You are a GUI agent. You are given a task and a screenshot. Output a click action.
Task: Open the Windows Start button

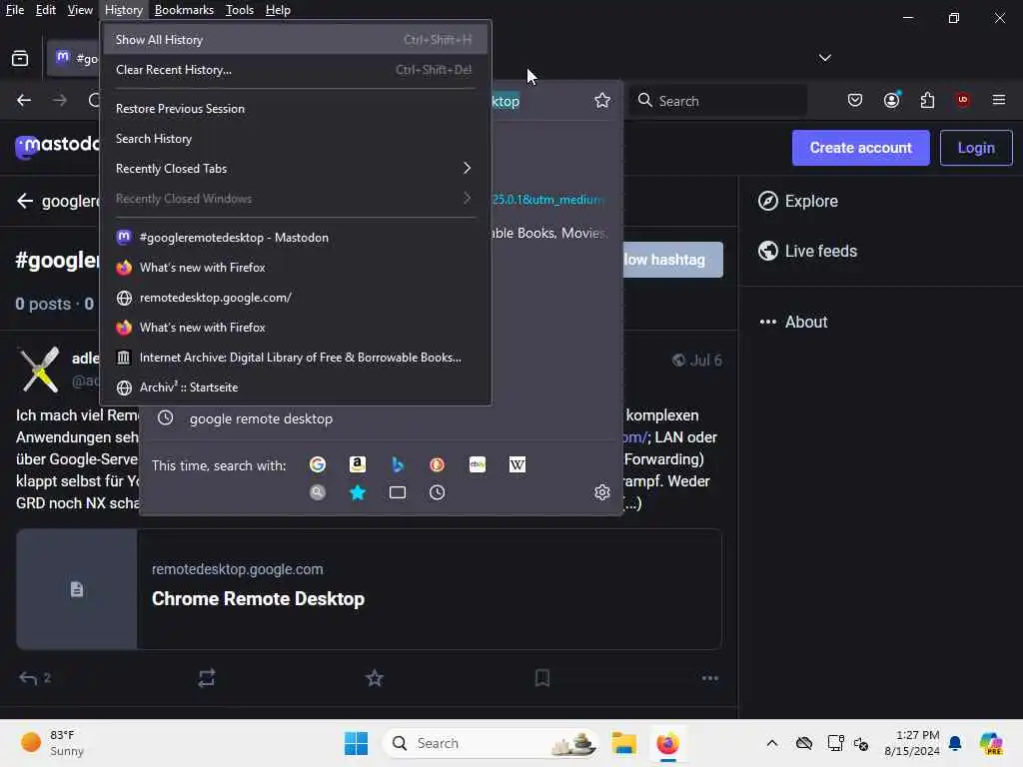tap(357, 743)
